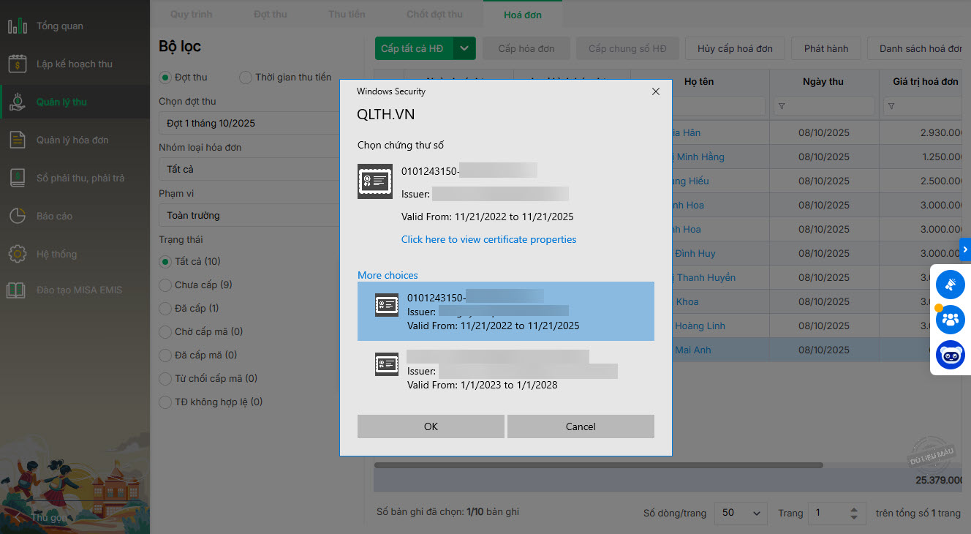This screenshot has height=534, width=971.
Task: Click the robot chatbot assistant icon
Action: point(951,356)
